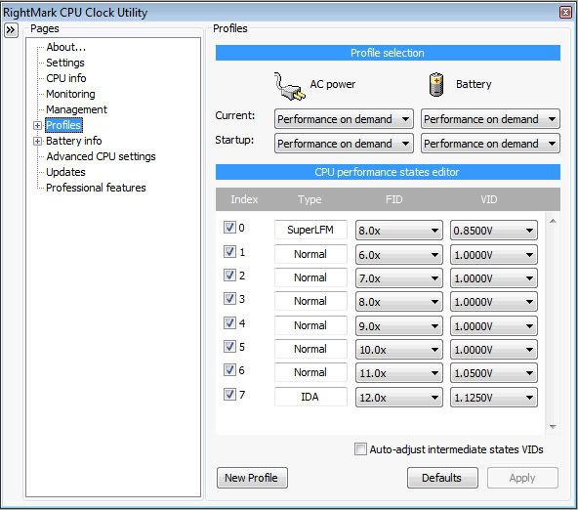Click the New Profile button

pos(252,478)
